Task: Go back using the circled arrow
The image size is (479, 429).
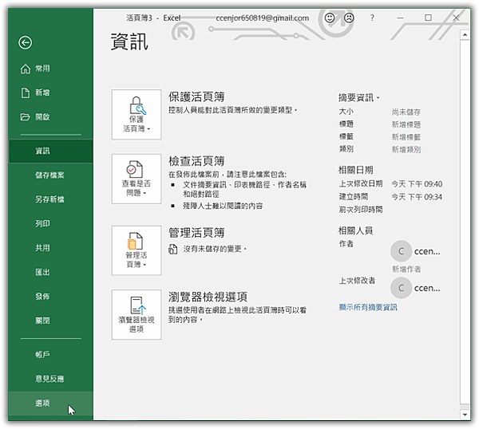Action: pyautogui.click(x=25, y=43)
